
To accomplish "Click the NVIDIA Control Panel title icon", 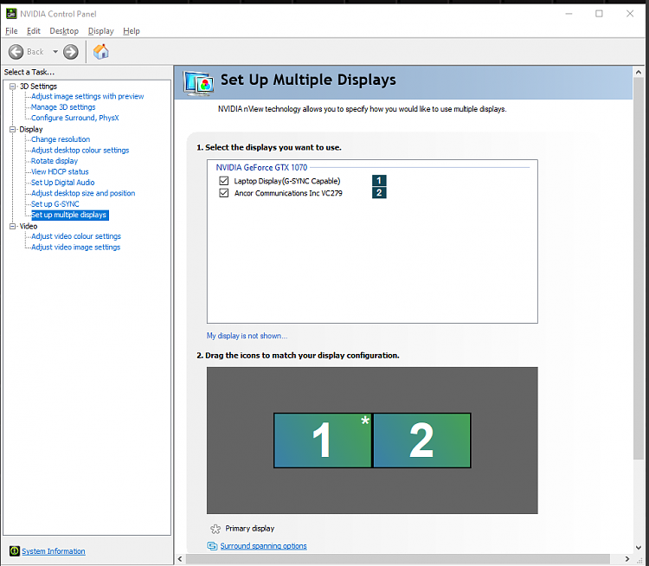I will [x=11, y=14].
